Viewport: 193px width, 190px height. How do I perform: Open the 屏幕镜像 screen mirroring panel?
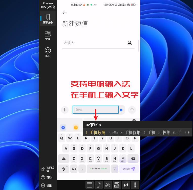(48, 19)
